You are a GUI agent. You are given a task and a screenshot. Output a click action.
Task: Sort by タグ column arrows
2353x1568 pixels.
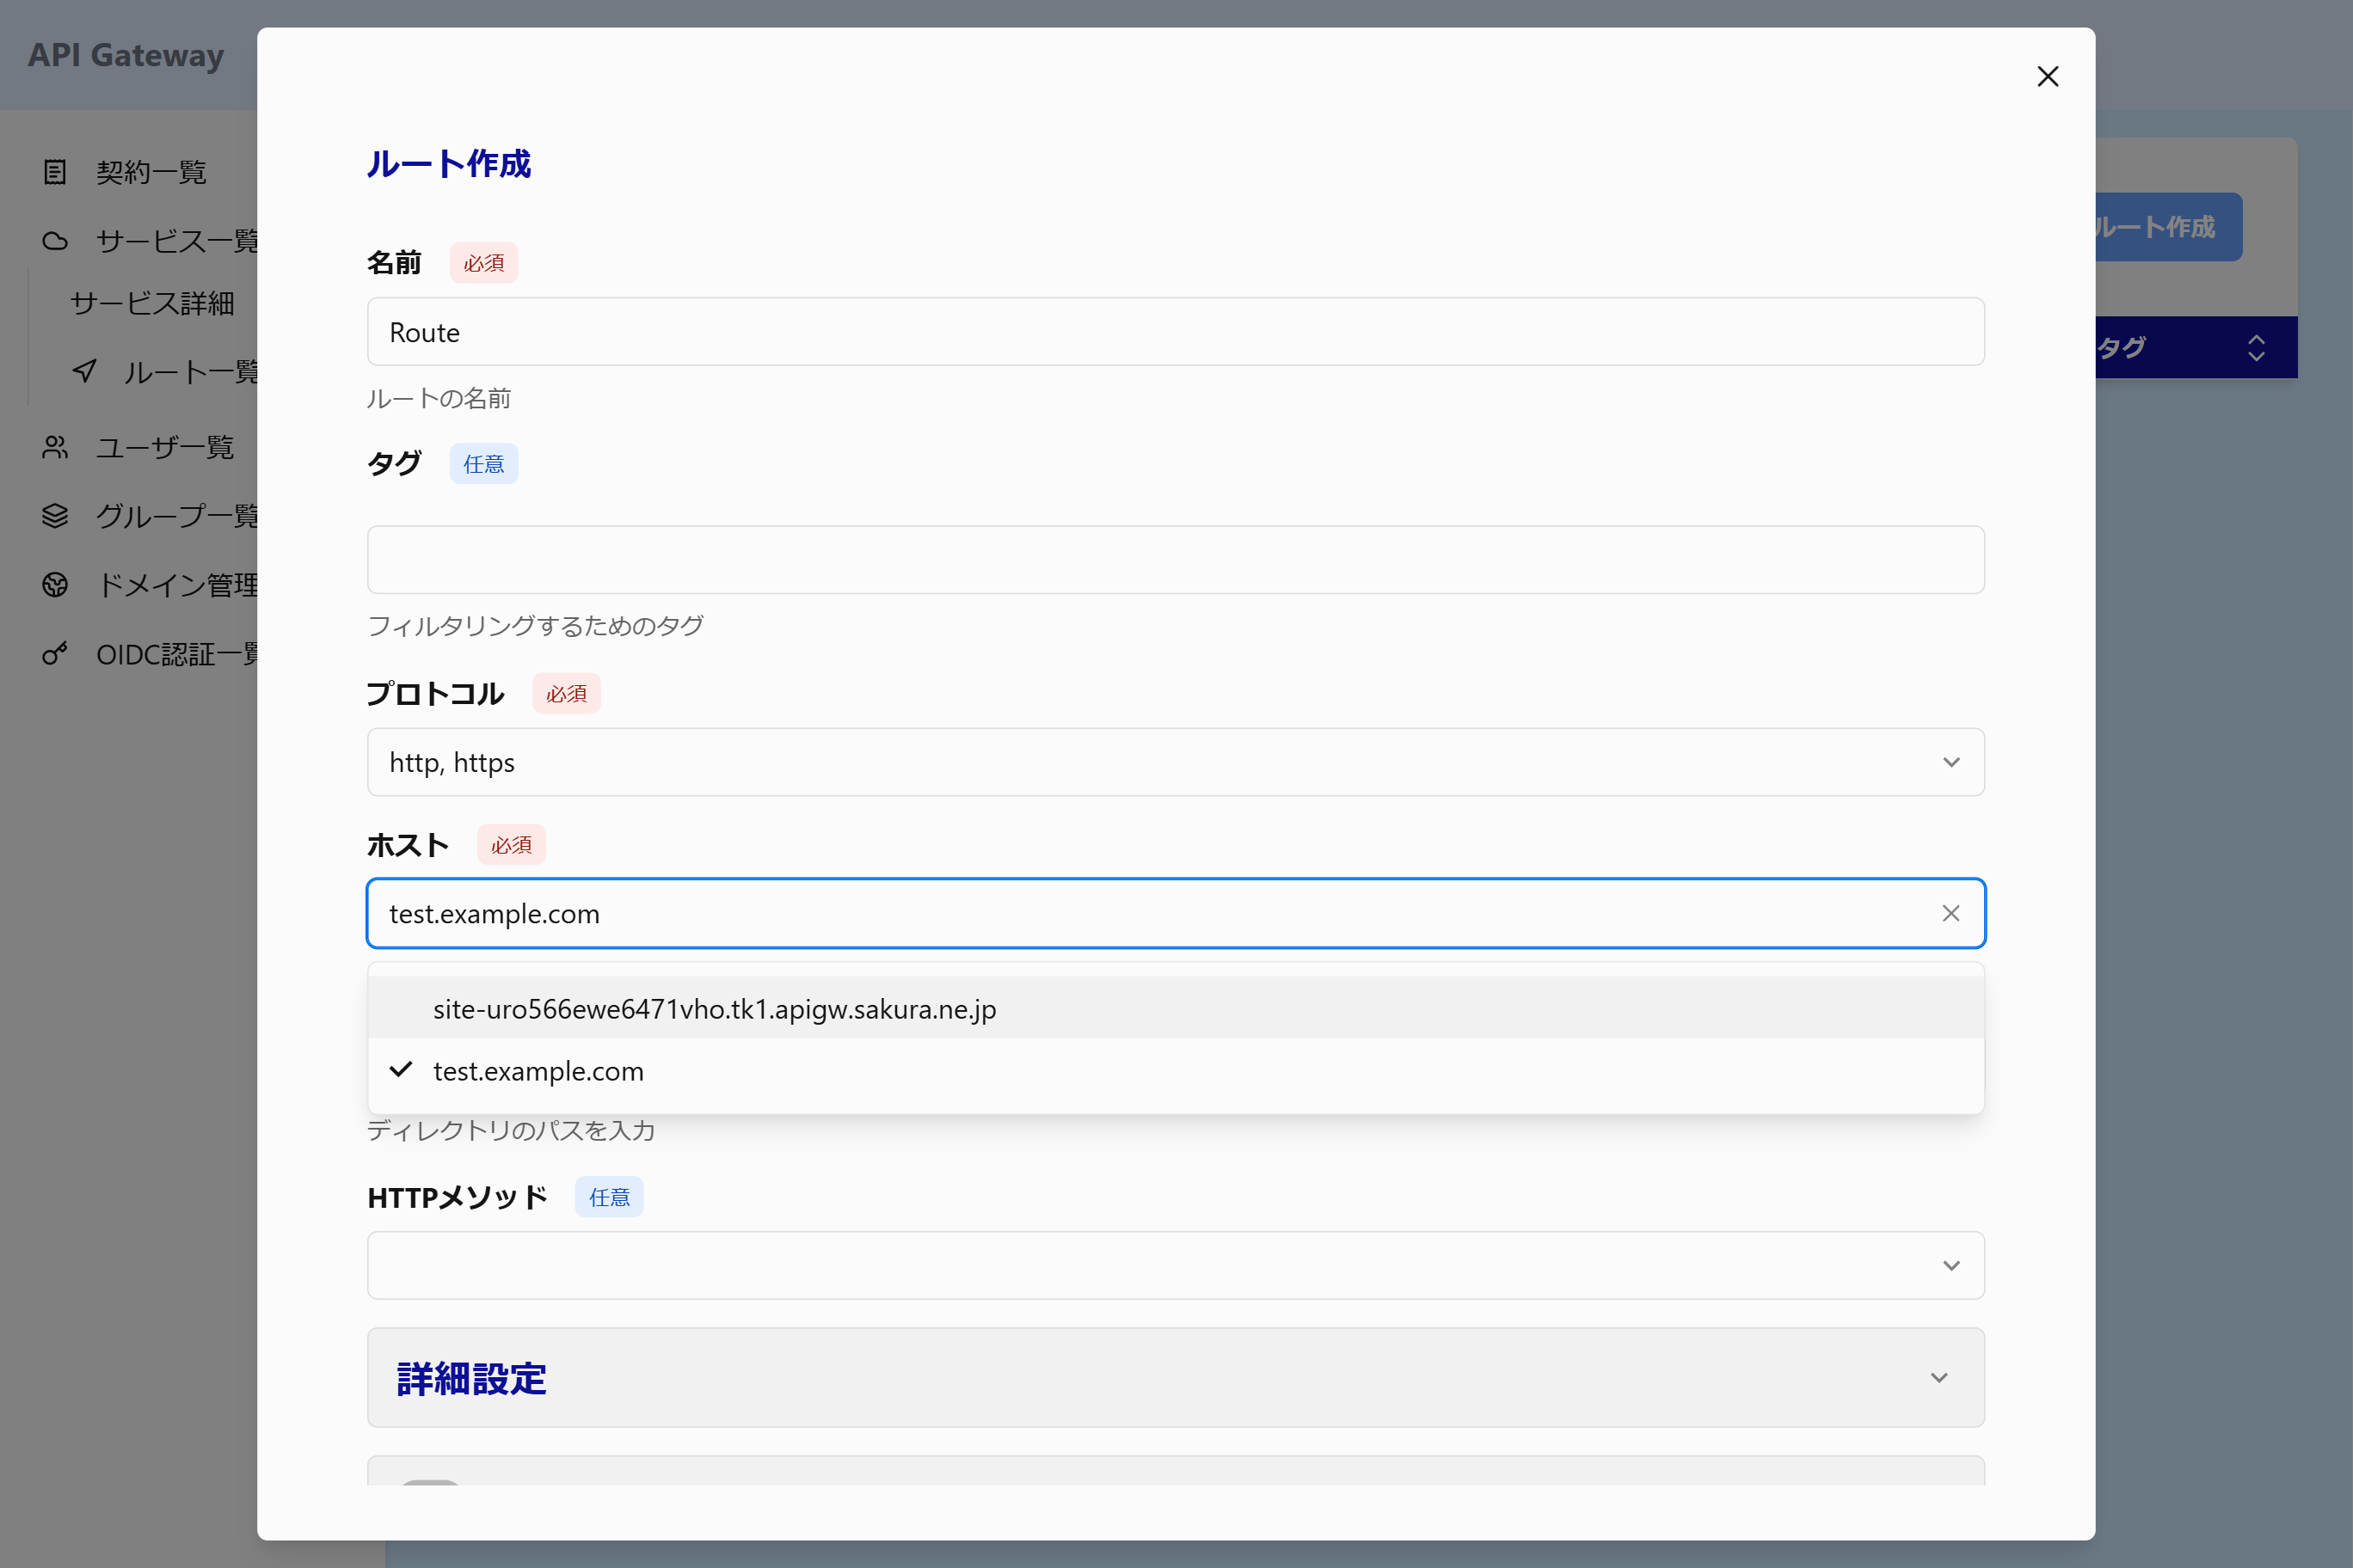coord(2255,348)
